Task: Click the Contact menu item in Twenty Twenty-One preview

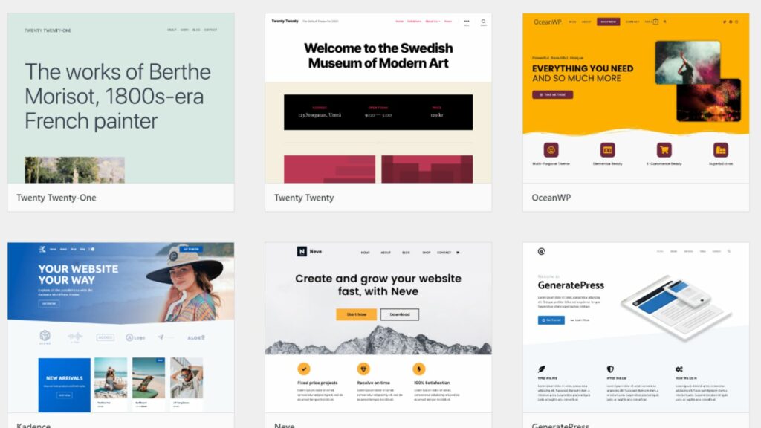Action: tap(210, 30)
